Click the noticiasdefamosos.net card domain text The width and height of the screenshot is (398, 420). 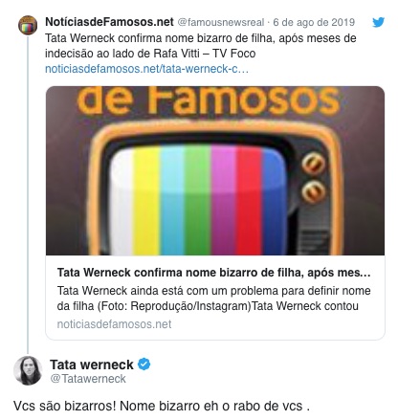(x=114, y=324)
